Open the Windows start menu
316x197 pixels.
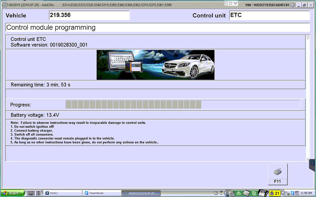12,193
